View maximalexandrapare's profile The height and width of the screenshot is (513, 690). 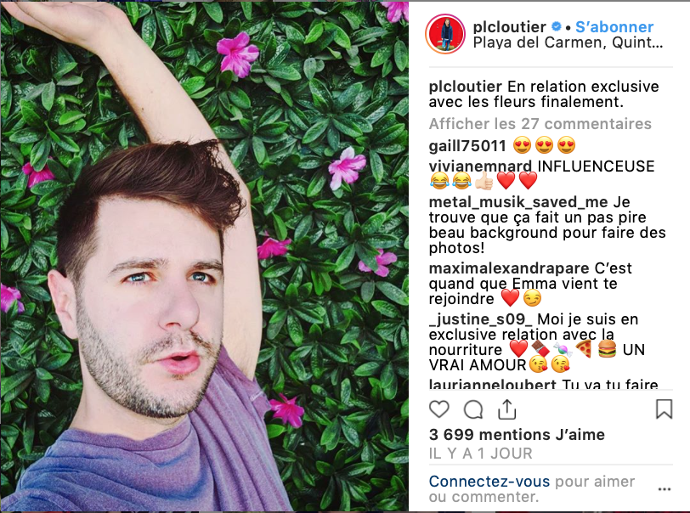tap(509, 268)
